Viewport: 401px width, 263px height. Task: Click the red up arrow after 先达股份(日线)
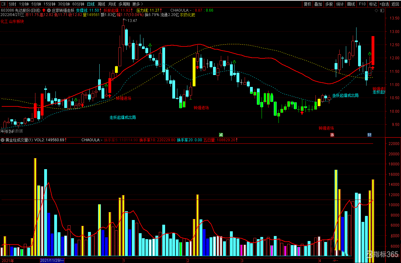pyautogui.click(x=44, y=10)
